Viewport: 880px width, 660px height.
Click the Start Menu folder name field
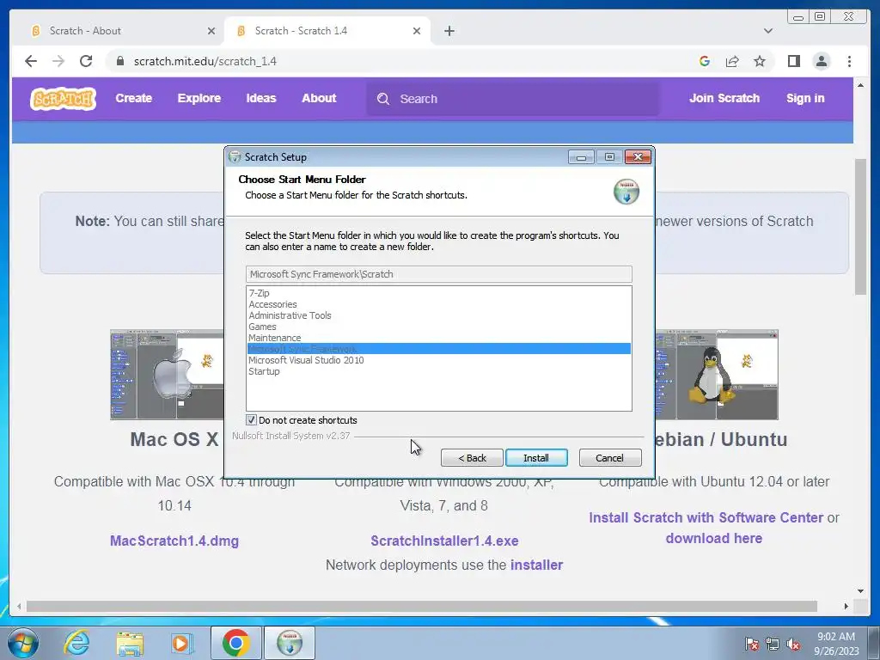click(439, 274)
